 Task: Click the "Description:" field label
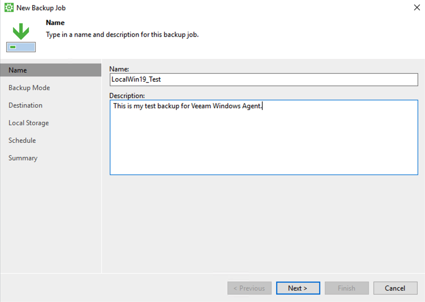127,96
